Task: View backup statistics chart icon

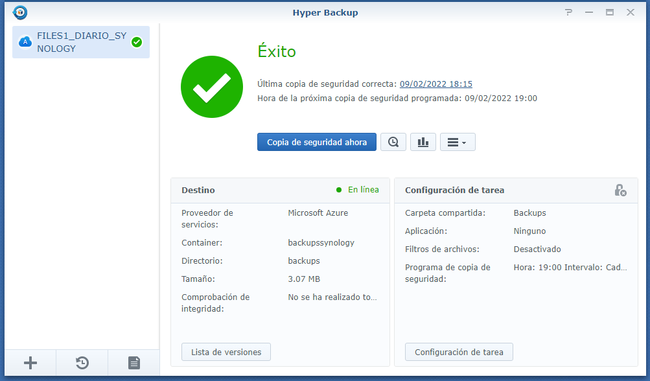Action: coord(423,141)
